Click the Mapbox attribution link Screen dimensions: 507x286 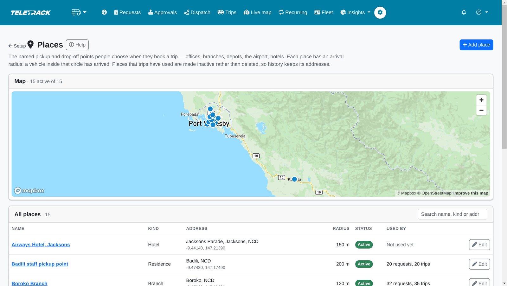pyautogui.click(x=406, y=193)
